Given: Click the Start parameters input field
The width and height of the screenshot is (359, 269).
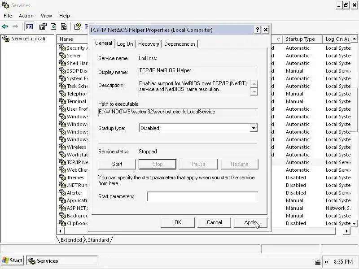Looking at the screenshot, I should pos(202,196).
